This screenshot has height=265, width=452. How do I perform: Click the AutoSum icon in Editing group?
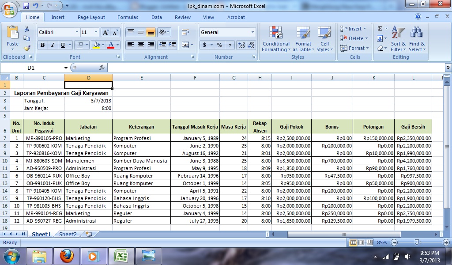coord(380,28)
